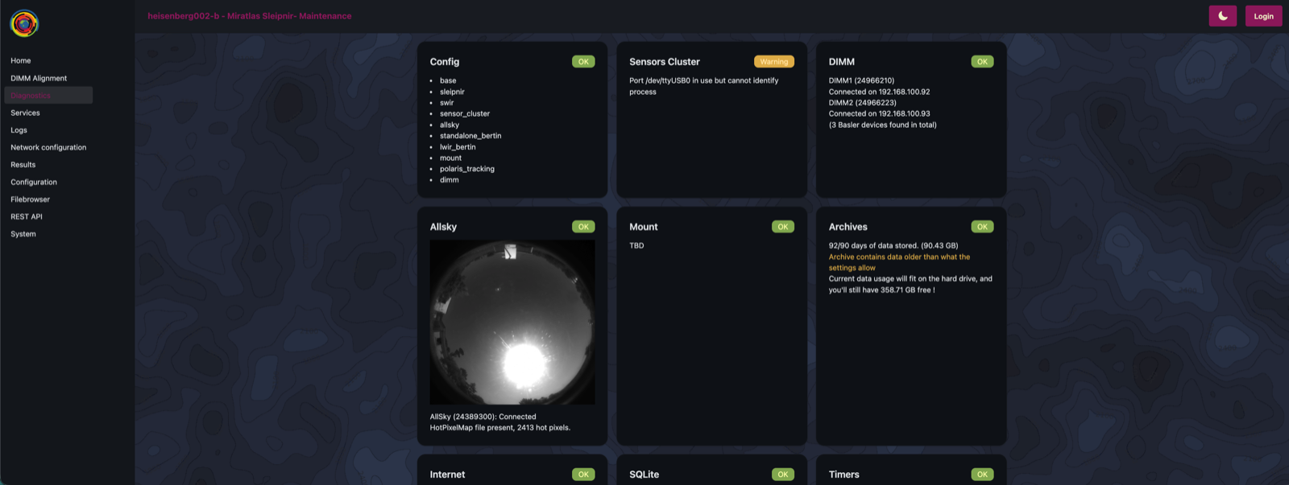Screen dimensions: 1289x485
Task: Click 'standalone_bertin' in the Config list
Action: coord(470,136)
